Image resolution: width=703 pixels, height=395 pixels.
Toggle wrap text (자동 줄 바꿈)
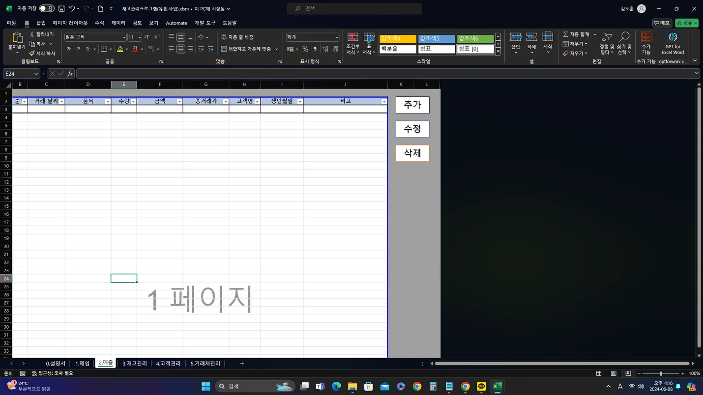[237, 37]
